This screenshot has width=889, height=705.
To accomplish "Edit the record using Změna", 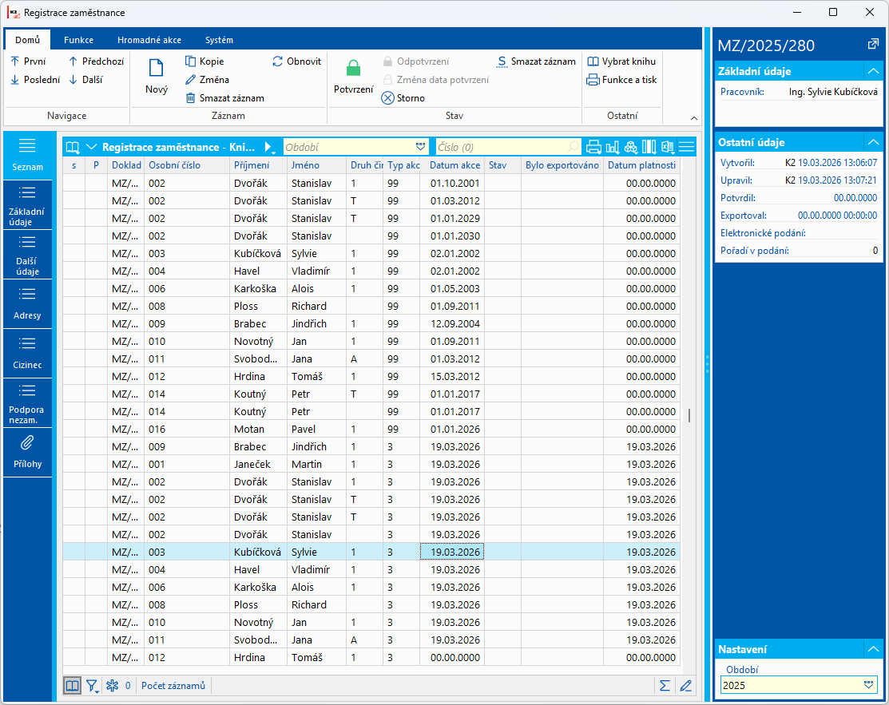I will coord(207,80).
